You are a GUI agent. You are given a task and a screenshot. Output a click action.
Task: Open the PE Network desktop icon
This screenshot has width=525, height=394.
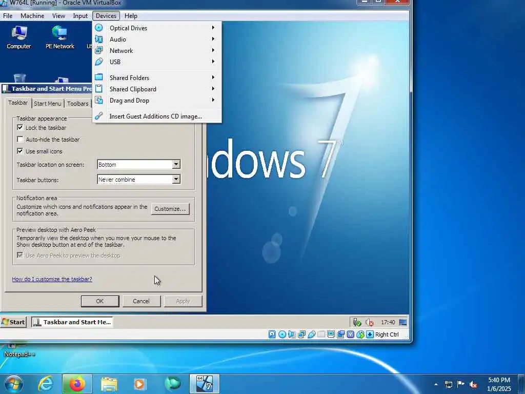(x=59, y=37)
